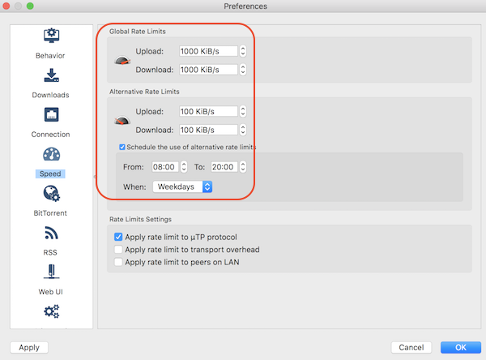Disable scheduling of alternative rate limits
The height and width of the screenshot is (360, 486).
point(122,147)
